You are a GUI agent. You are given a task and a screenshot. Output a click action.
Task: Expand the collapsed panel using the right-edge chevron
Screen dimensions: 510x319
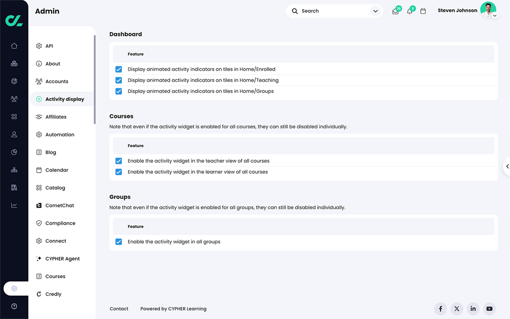(507, 166)
